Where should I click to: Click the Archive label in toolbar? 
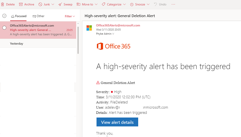(29, 4)
